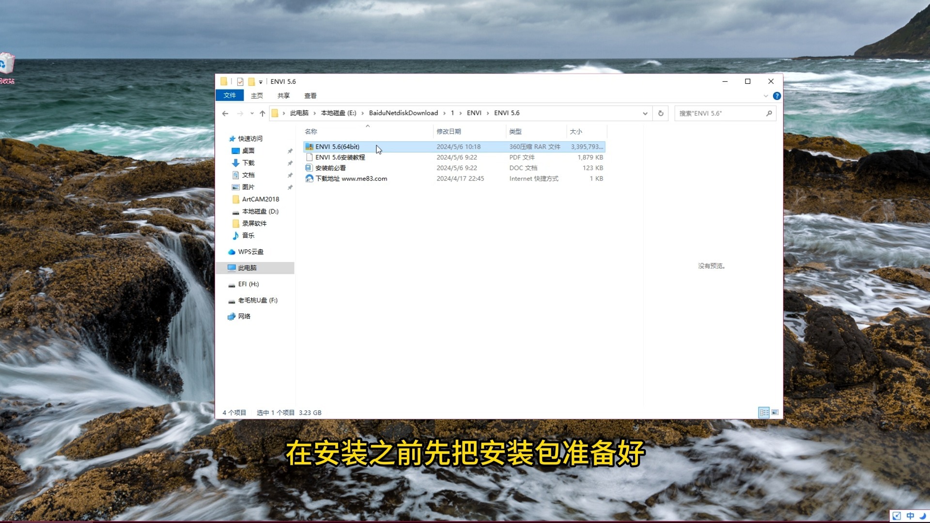
Task: Click the pin icon beside 下载
Action: pyautogui.click(x=290, y=163)
